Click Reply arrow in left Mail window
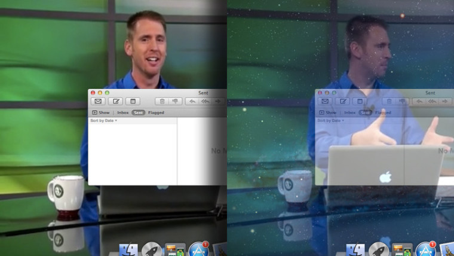Viewport: 454px width, 256px height. tap(193, 102)
